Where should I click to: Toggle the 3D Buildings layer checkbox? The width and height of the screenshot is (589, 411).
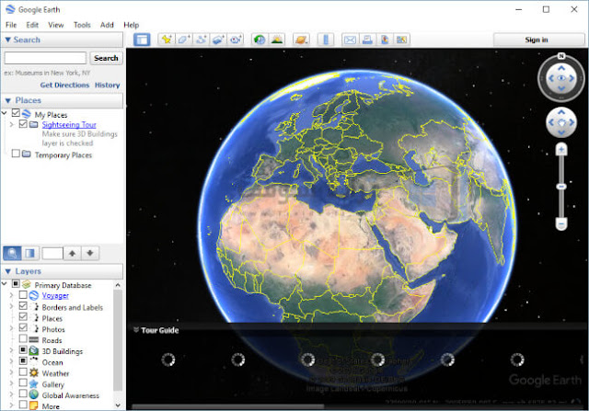coord(23,349)
